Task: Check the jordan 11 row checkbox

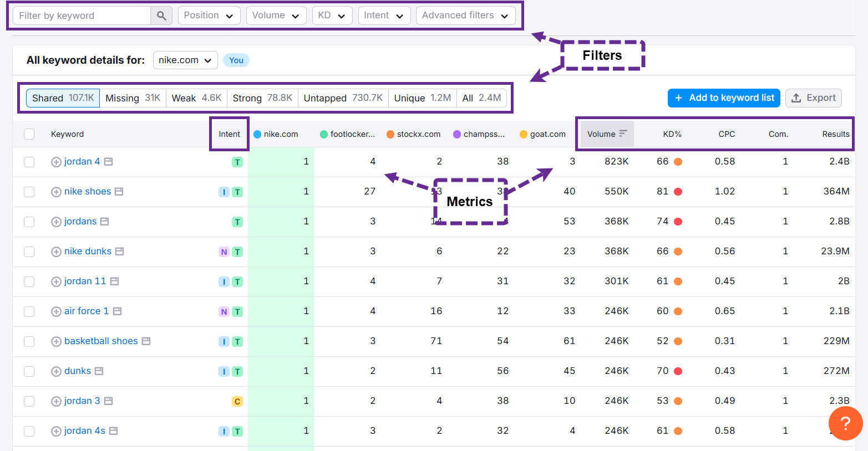Action: (29, 281)
